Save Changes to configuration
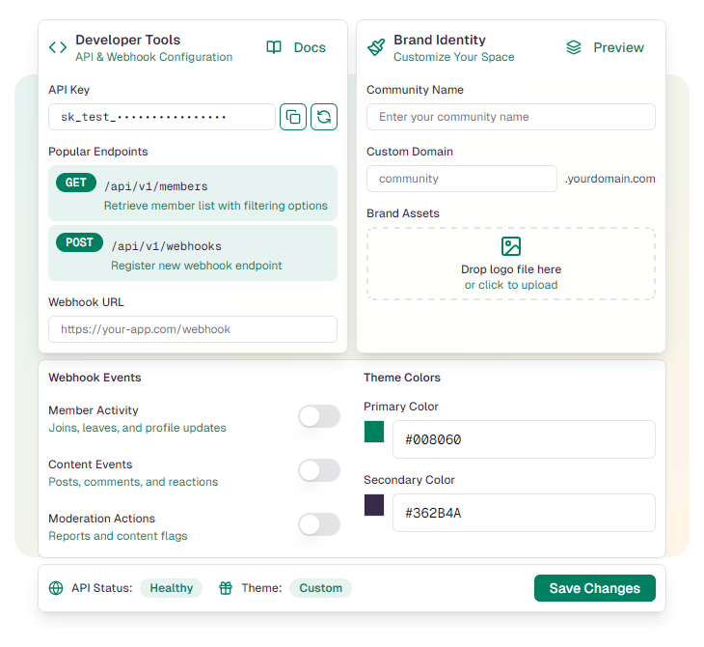This screenshot has height=647, width=704. tap(595, 588)
